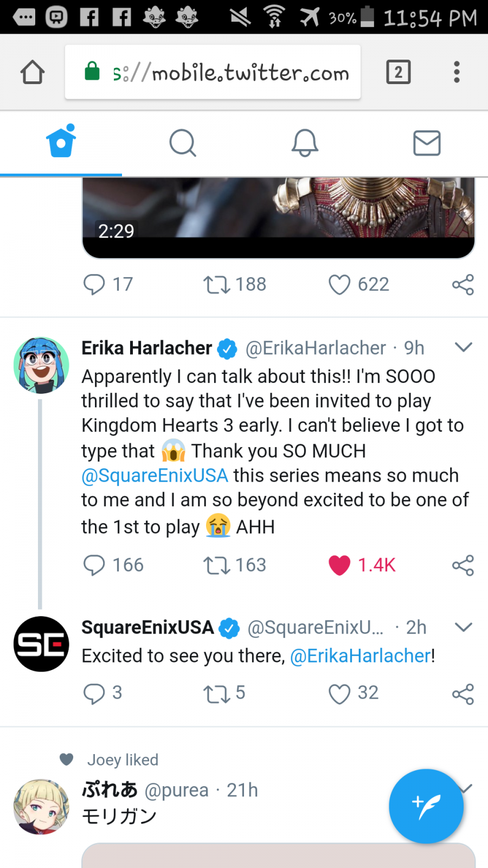Share Erika Harlacher's tweet
This screenshot has height=868, width=488.
(463, 565)
